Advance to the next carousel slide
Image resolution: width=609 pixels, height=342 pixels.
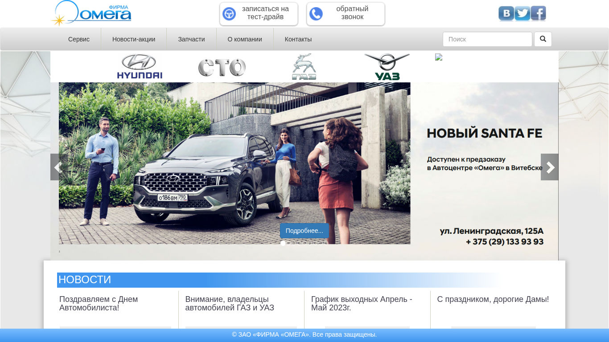(550, 167)
